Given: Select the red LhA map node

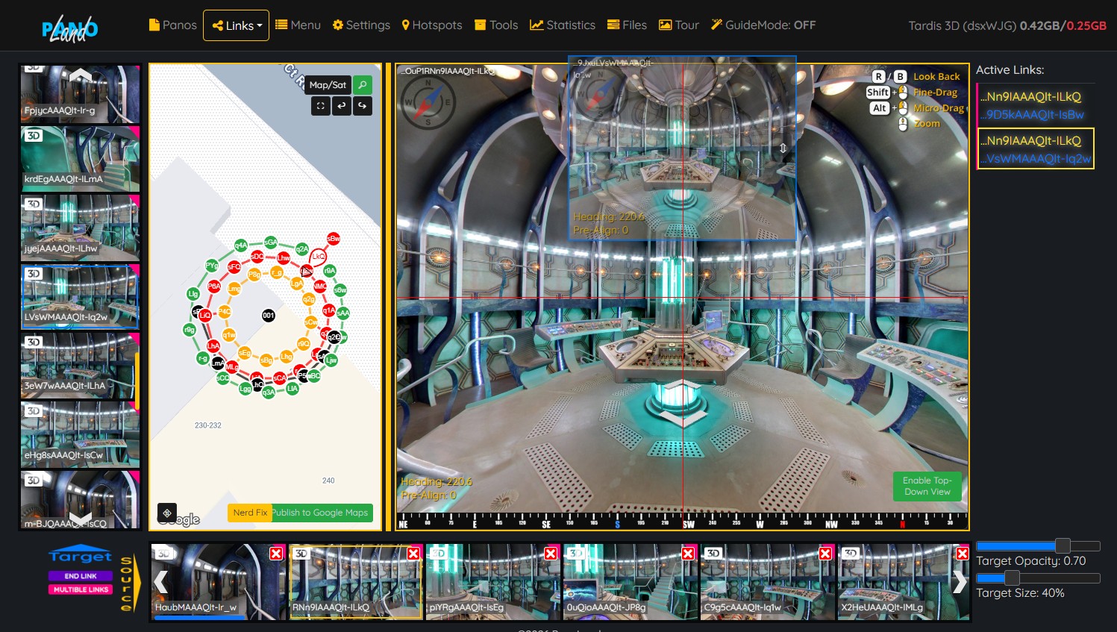Looking at the screenshot, I should point(213,345).
